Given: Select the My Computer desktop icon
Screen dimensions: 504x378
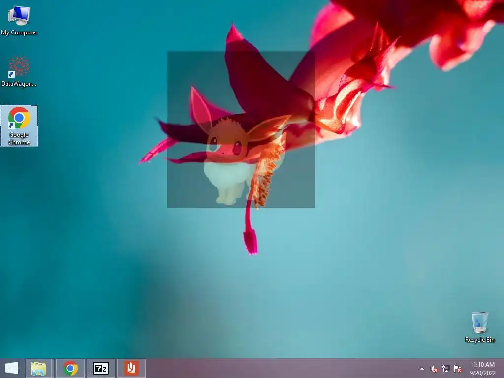Looking at the screenshot, I should (19, 21).
